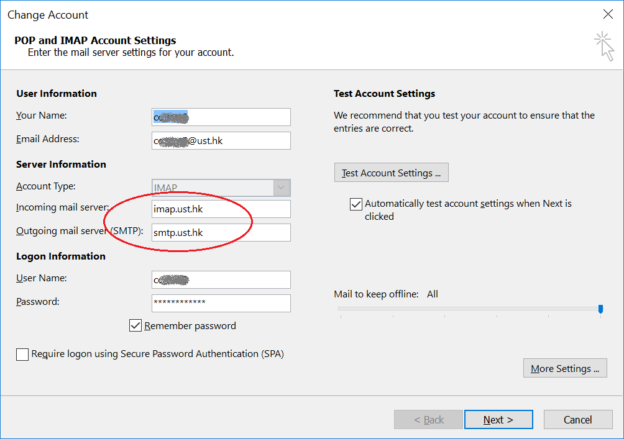Screen dimensions: 624x439
Task: Click the greyed-out Back button
Action: (428, 420)
